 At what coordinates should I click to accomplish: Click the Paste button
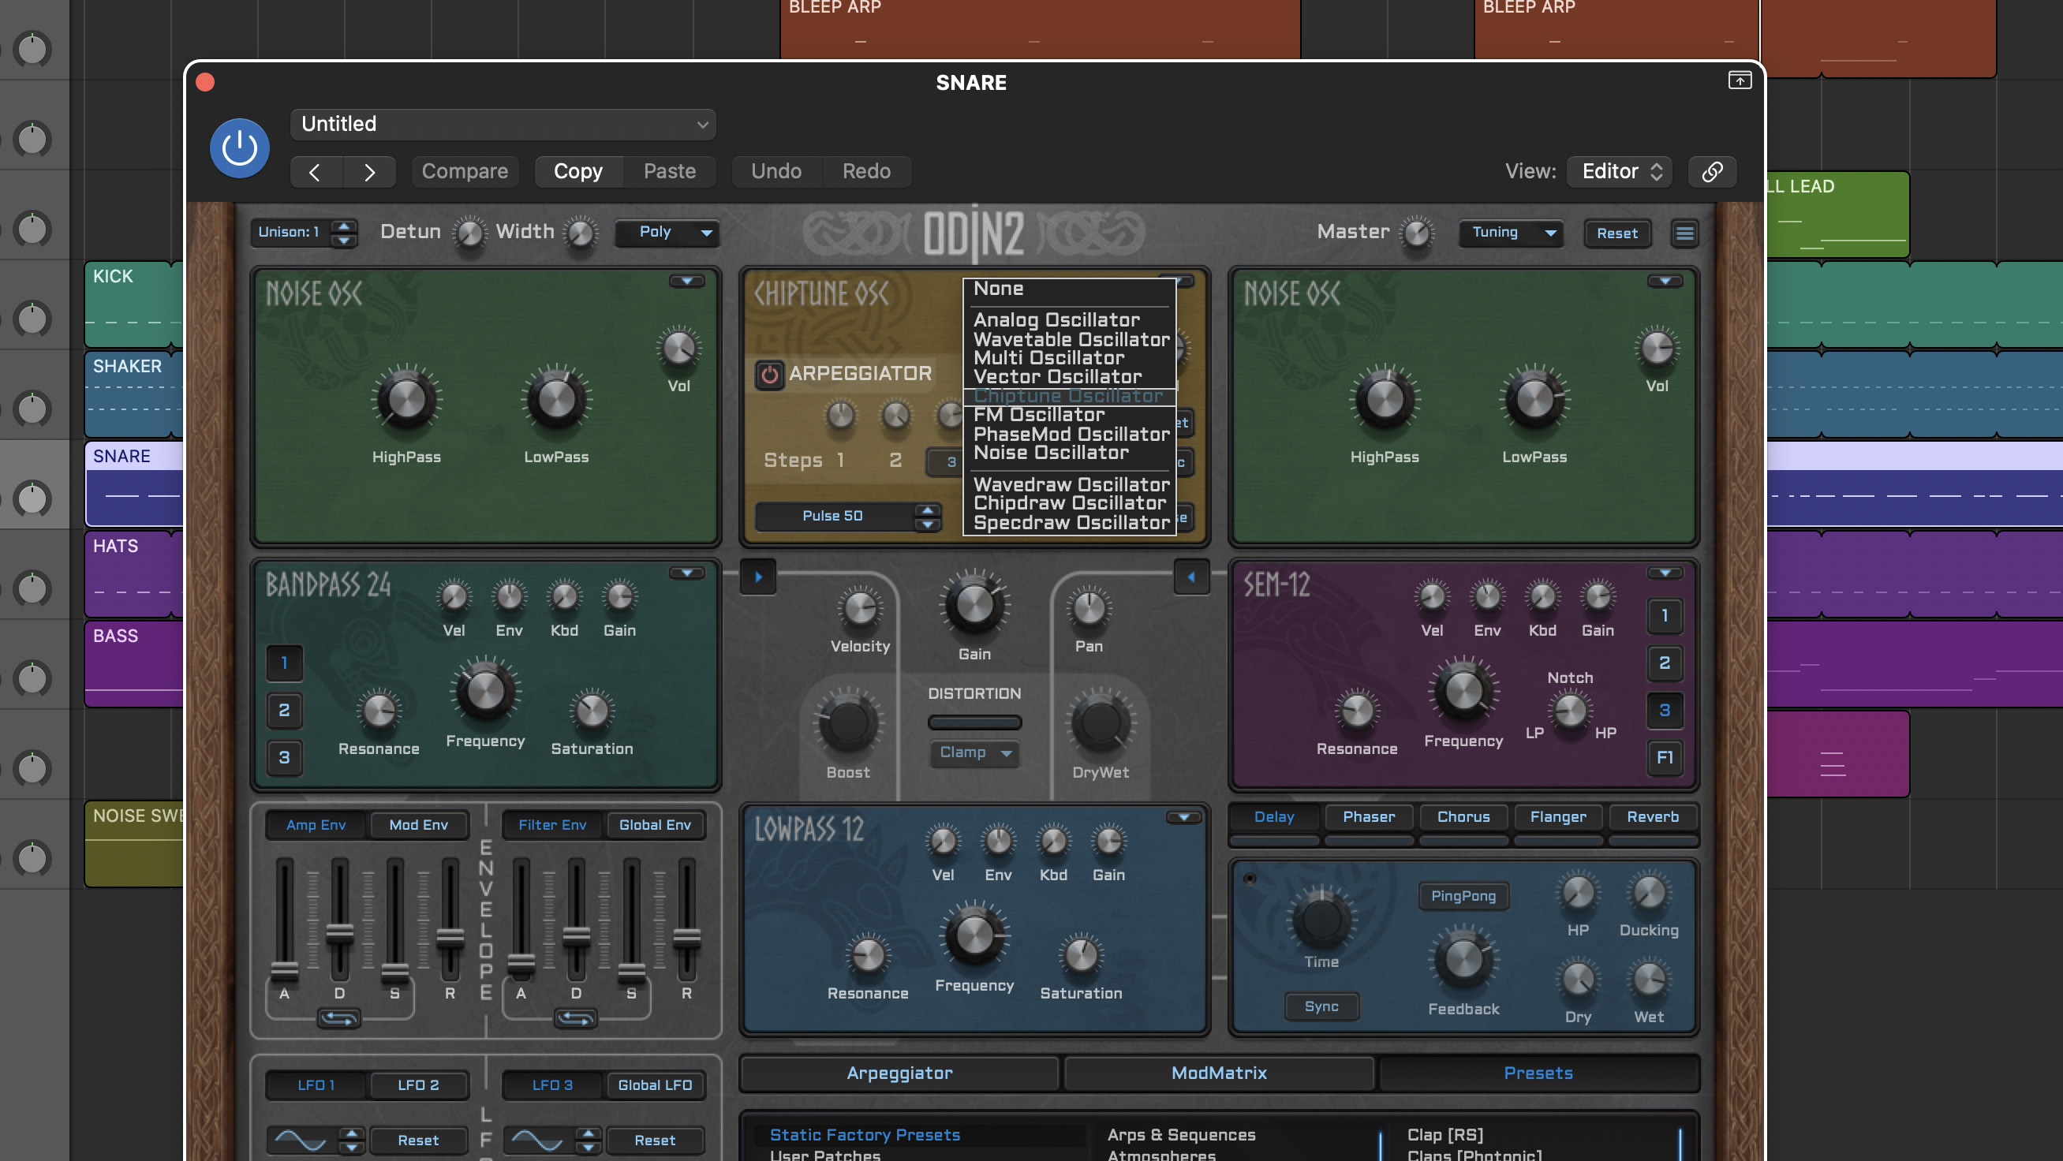pyautogui.click(x=670, y=171)
